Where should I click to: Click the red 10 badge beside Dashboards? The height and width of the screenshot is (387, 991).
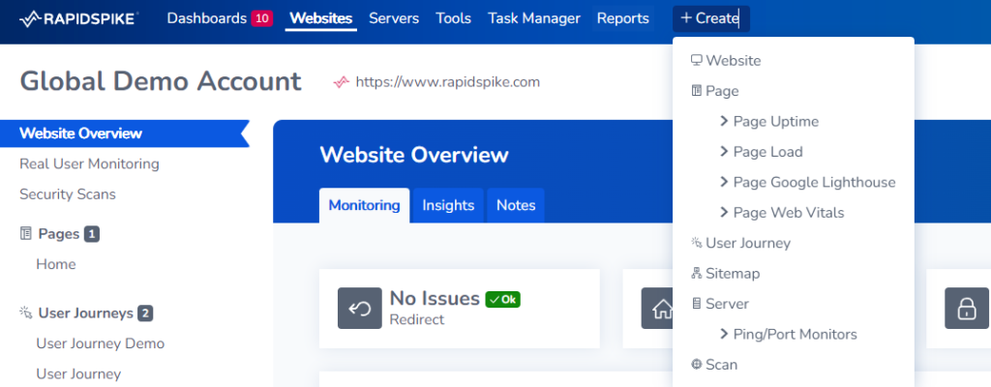[x=261, y=18]
